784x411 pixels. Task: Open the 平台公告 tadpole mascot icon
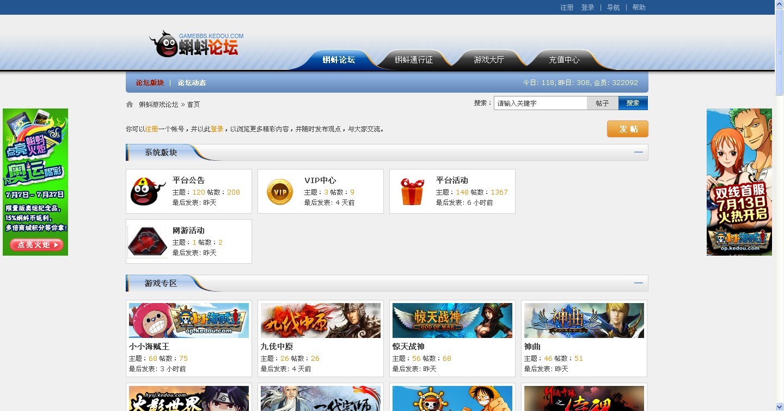tap(148, 191)
